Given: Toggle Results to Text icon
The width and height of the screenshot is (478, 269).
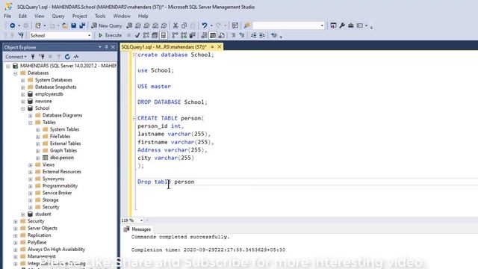Looking at the screenshot, I should [204, 35].
